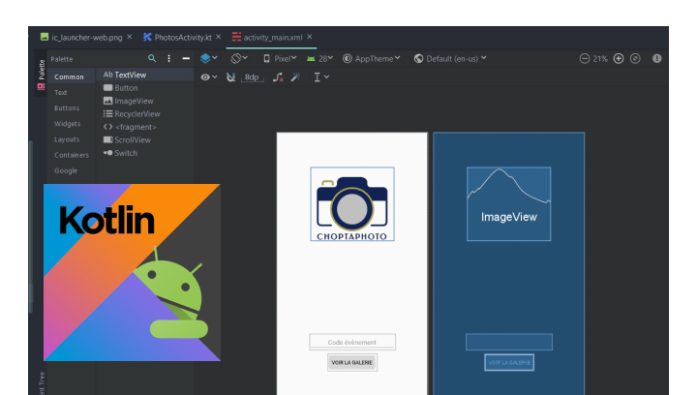697x395 pixels.
Task: Toggle autoconnect magnet icon
Action: point(230,77)
